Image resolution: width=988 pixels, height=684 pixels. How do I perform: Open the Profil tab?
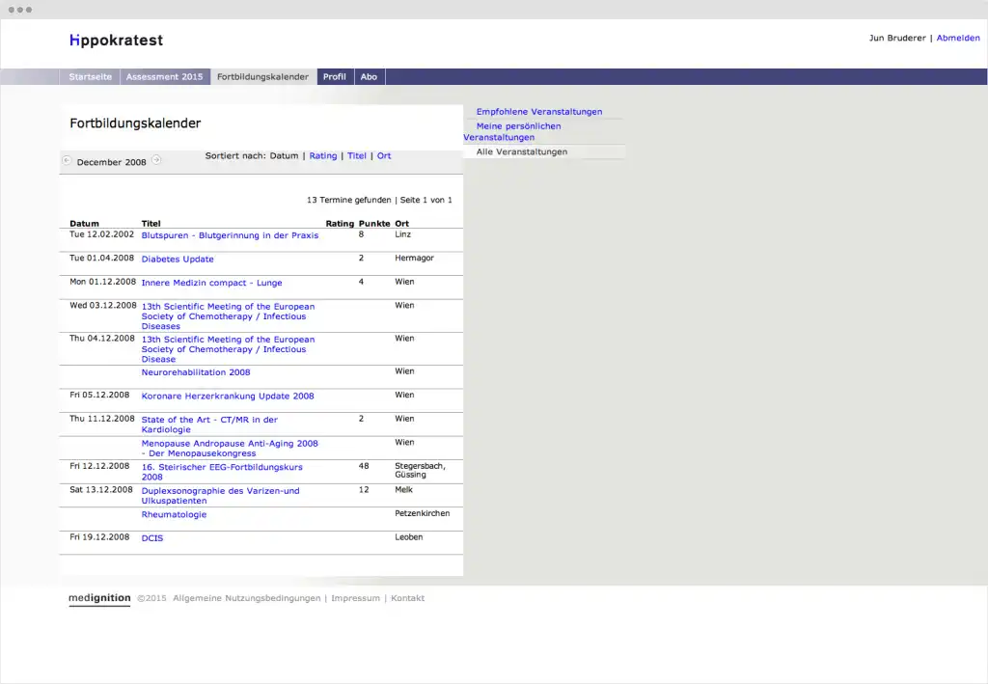[335, 77]
